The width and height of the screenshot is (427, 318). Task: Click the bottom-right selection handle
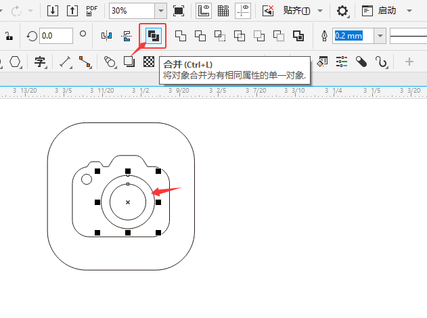[158, 233]
